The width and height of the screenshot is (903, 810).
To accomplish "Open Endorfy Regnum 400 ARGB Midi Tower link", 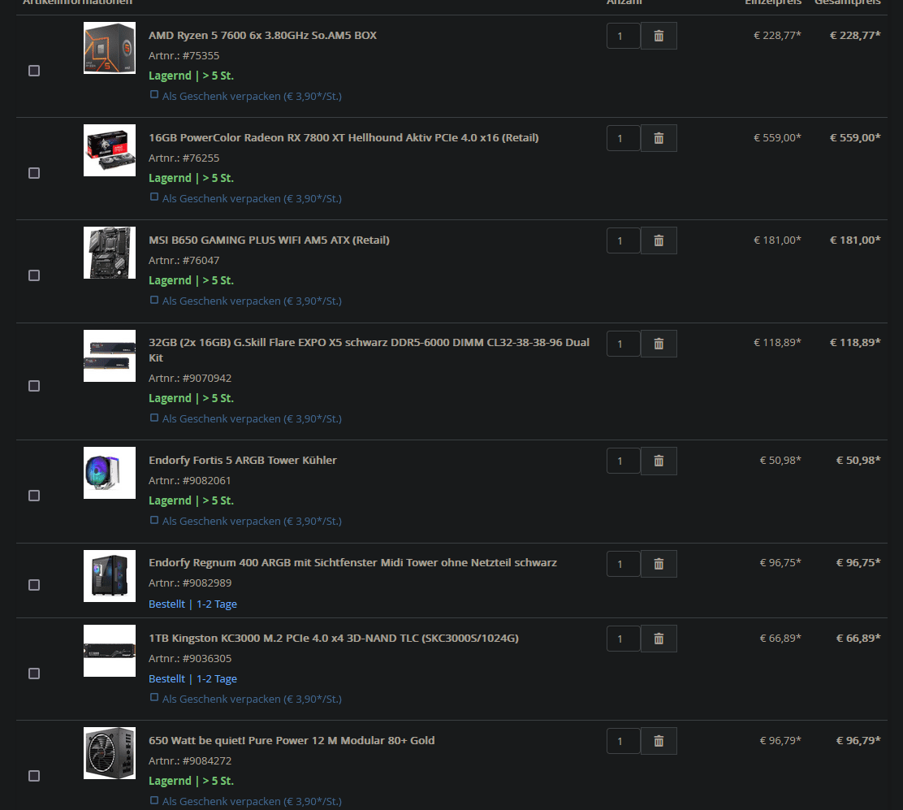I will coord(352,563).
